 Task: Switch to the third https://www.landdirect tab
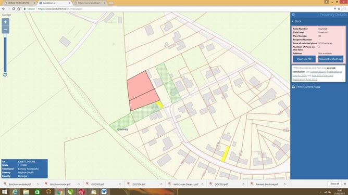[90, 3]
